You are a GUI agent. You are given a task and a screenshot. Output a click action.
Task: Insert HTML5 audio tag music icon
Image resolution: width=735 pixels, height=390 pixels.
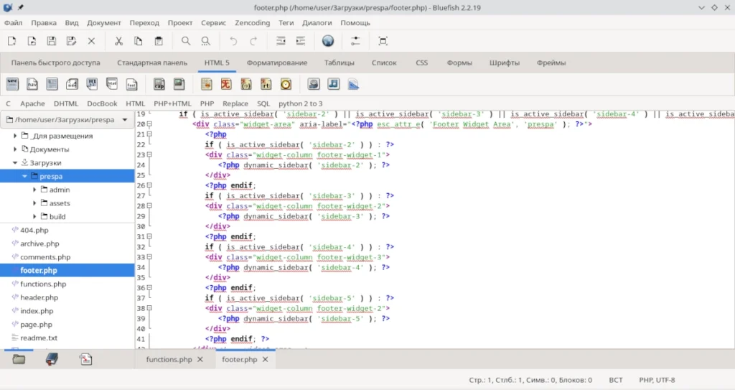coord(333,84)
